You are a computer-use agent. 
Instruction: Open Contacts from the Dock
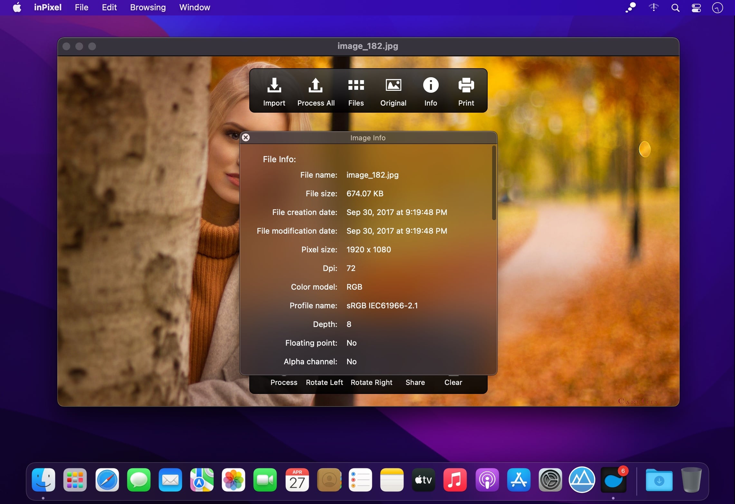(x=329, y=480)
